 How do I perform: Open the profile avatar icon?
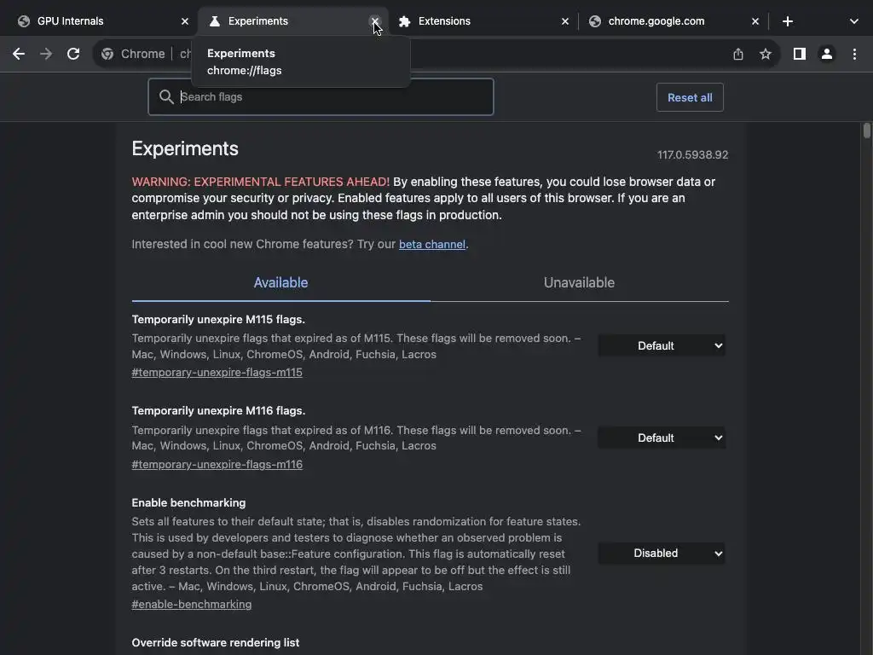pos(826,54)
